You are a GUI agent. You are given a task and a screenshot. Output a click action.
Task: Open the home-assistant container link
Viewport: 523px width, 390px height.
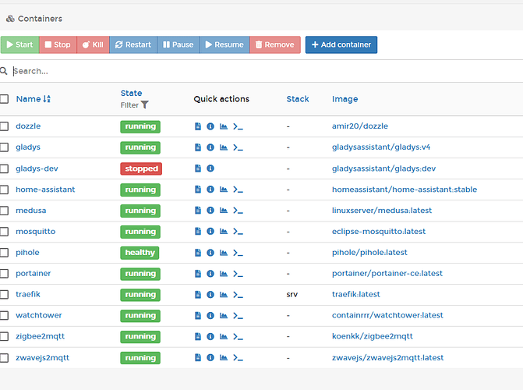pos(45,190)
